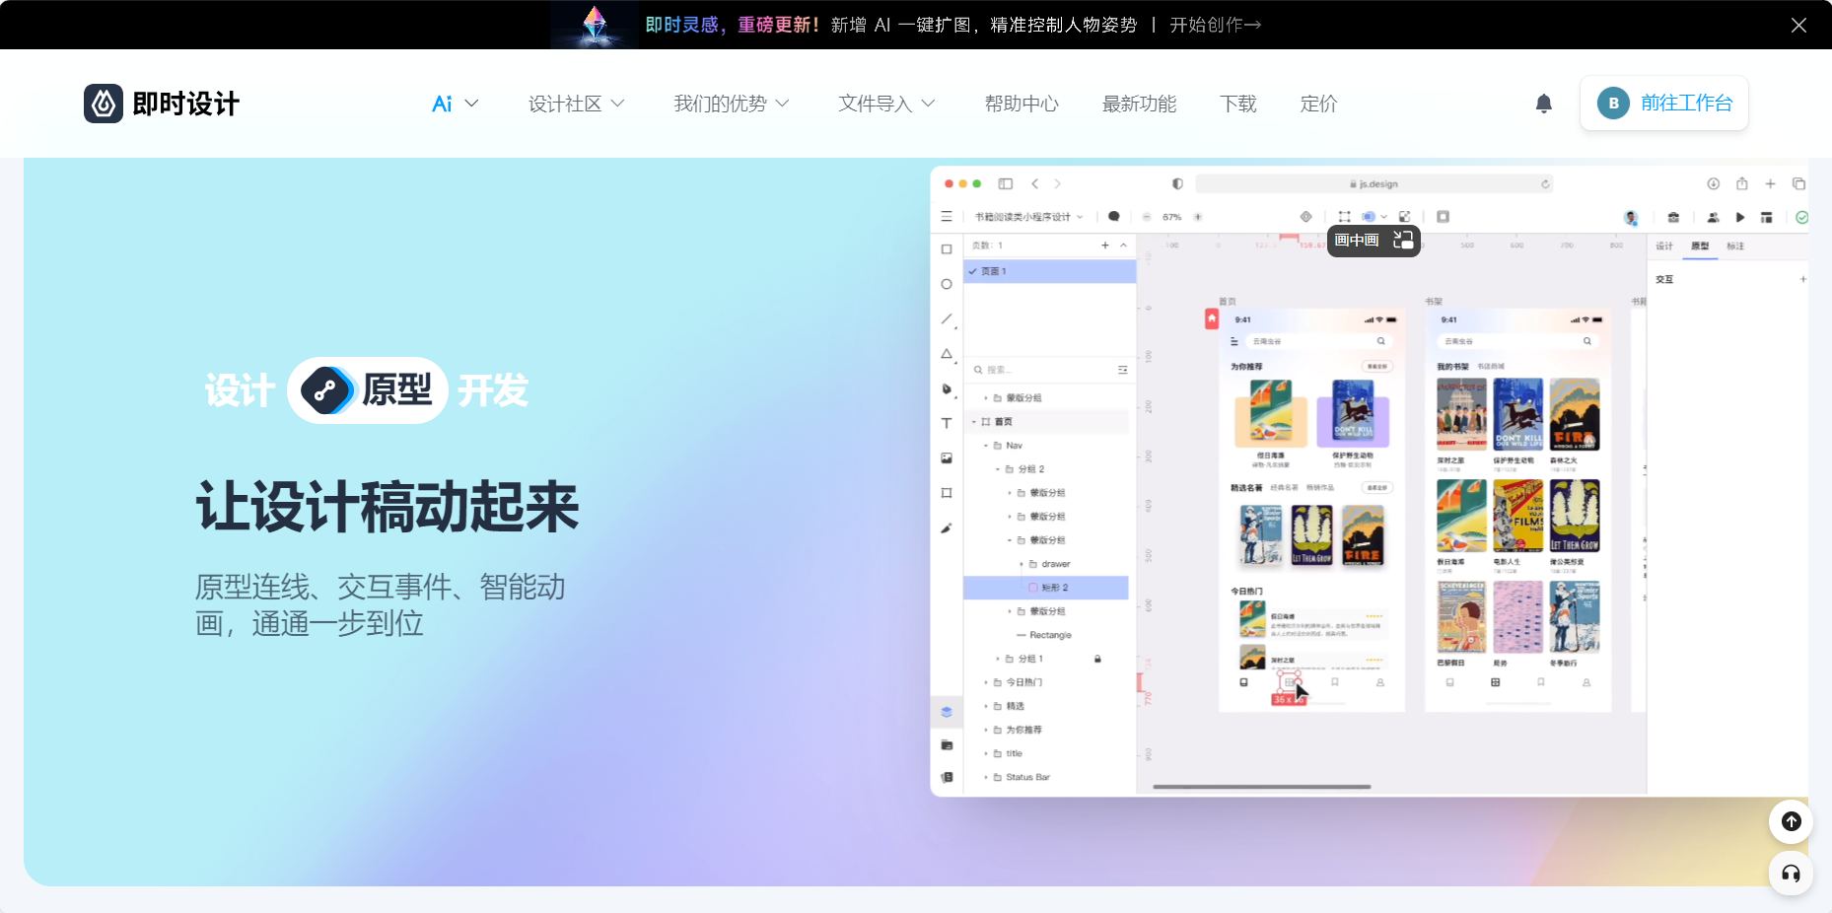Open the Layers panel icon in the demo
This screenshot has width=1832, height=913.
(x=947, y=711)
